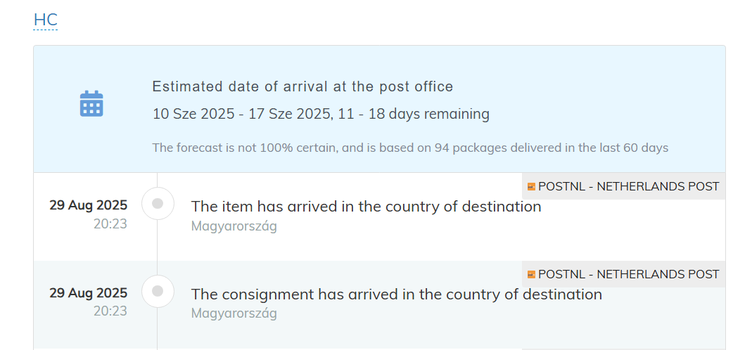Screen dimensions: 733x350
Task: Click the first Magyarország location text
Action: point(234,226)
